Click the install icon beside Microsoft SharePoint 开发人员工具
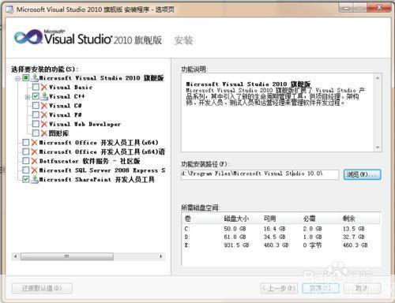Viewport: 395px width, 303px height. click(x=35, y=179)
